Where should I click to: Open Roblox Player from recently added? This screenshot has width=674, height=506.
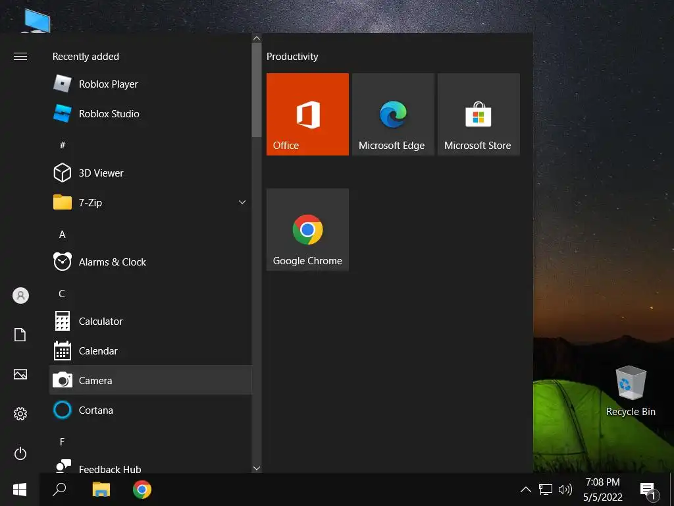click(151, 84)
